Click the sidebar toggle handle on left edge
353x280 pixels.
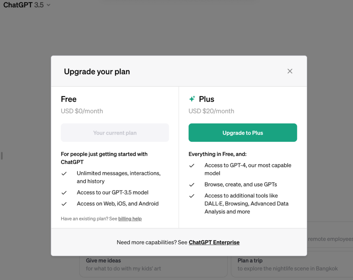coord(2,156)
